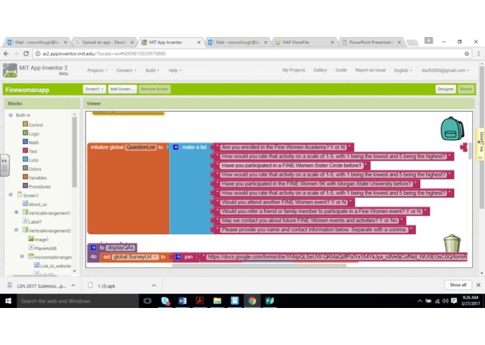The width and height of the screenshot is (485, 345).
Task: Open the 1 (3).apk download options arrow
Action: (x=154, y=285)
